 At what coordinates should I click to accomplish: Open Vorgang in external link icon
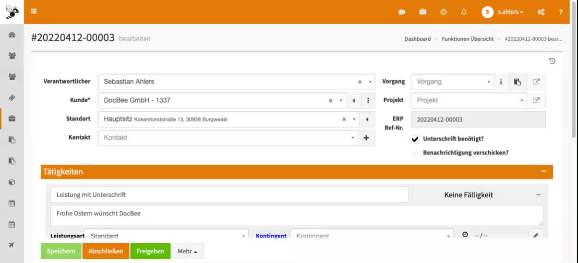point(536,82)
